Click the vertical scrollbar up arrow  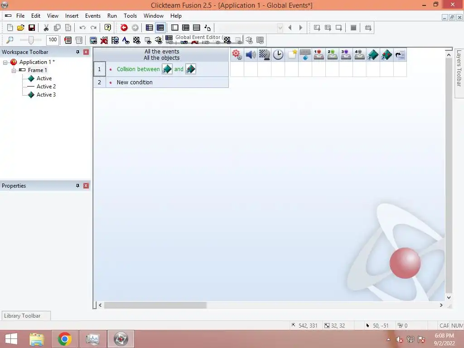(449, 55)
